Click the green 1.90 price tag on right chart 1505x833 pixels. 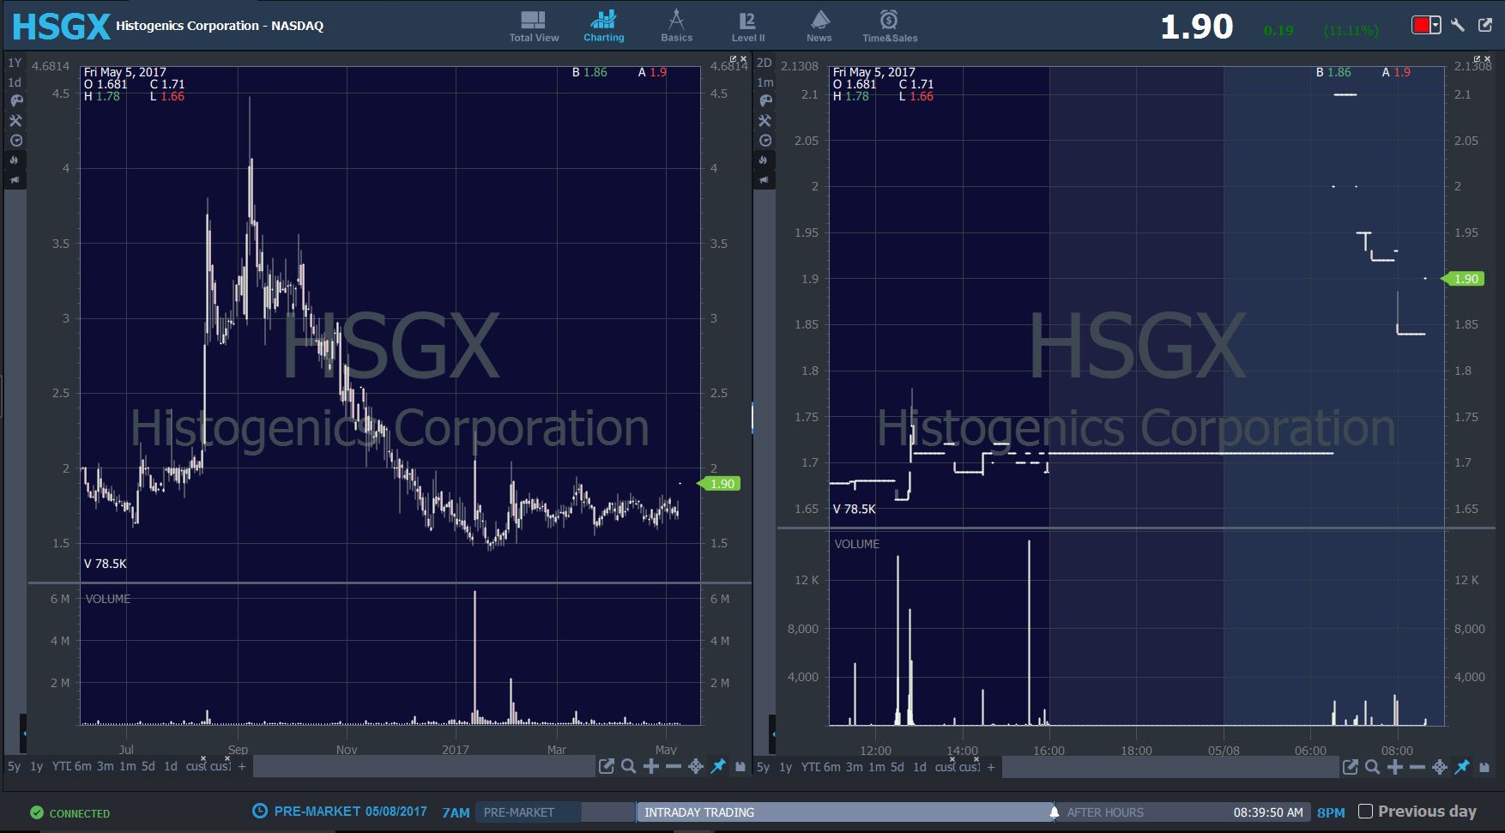(x=1462, y=279)
